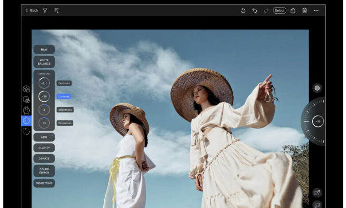This screenshot has width=346, height=208.
Task: Select the active adjustments dial icon
Action: point(26,121)
